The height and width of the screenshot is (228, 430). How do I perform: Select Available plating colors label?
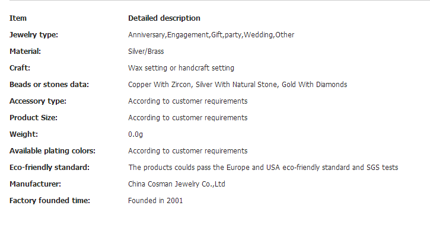coord(52,151)
